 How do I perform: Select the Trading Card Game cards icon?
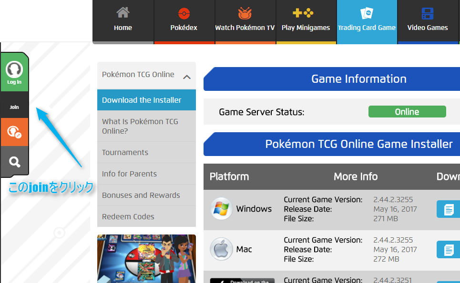click(x=367, y=13)
